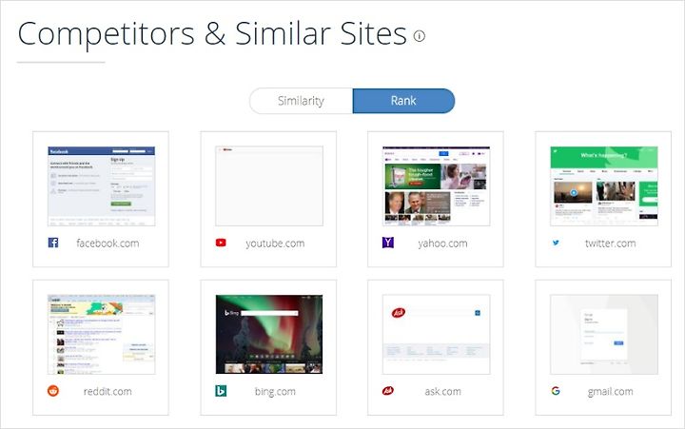685x429 pixels.
Task: Click the Bing b favicon
Action: [x=221, y=391]
